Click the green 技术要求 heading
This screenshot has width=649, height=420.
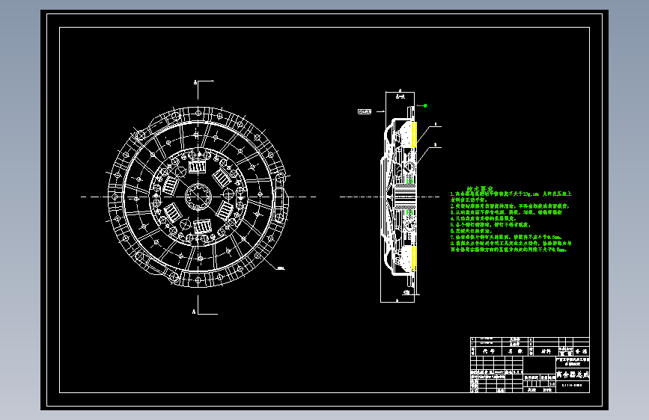pyautogui.click(x=480, y=188)
